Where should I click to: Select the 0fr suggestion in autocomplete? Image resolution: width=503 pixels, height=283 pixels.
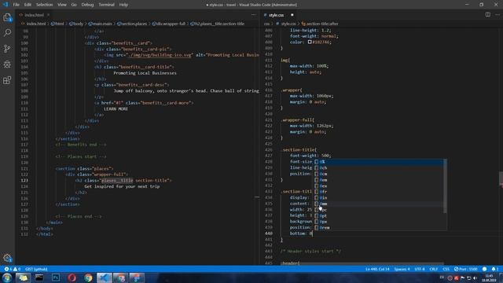click(379, 192)
